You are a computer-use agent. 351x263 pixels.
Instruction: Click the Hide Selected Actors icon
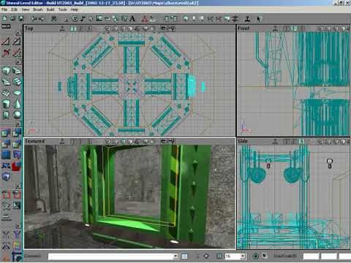17,195
